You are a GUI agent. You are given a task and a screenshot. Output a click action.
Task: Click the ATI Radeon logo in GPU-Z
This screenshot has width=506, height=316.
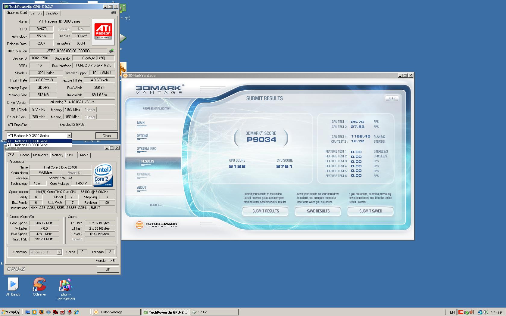click(103, 32)
